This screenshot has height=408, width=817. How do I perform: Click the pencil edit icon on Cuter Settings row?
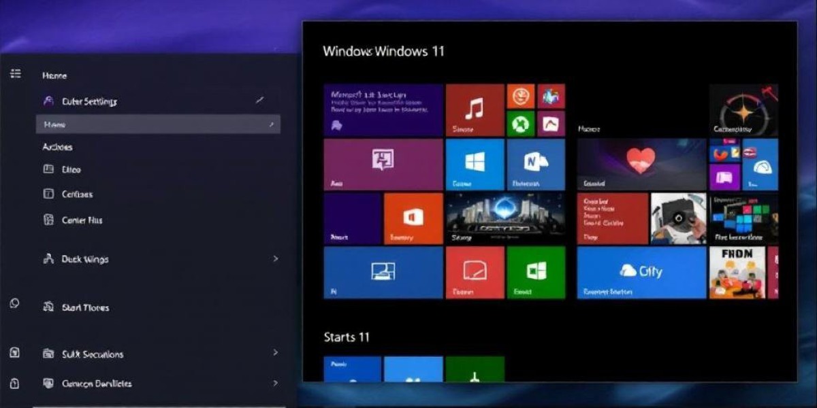[x=259, y=100]
